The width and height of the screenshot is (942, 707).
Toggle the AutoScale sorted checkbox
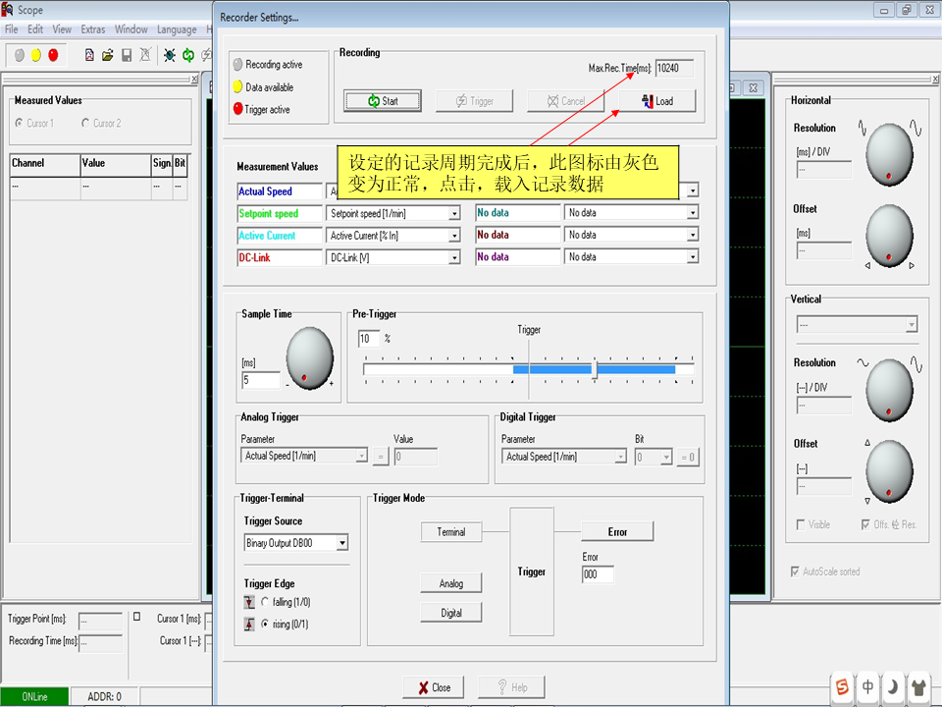click(795, 571)
